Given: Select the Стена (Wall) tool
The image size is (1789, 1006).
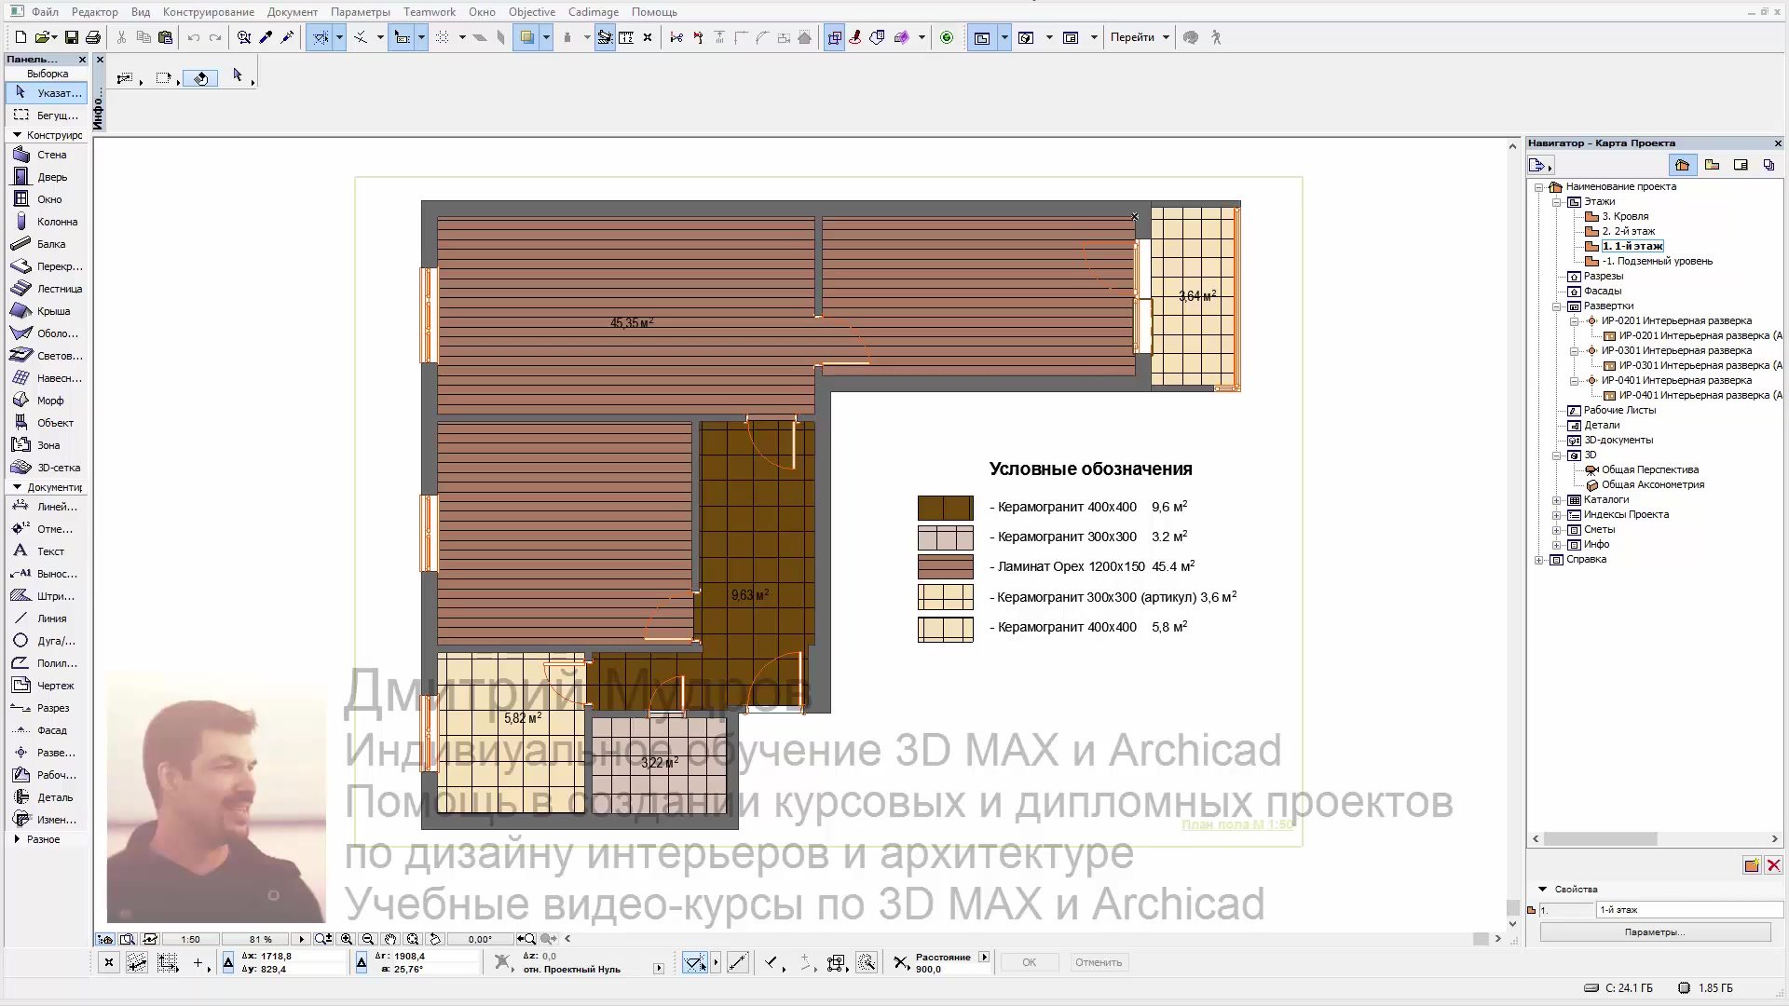Looking at the screenshot, I should [47, 155].
